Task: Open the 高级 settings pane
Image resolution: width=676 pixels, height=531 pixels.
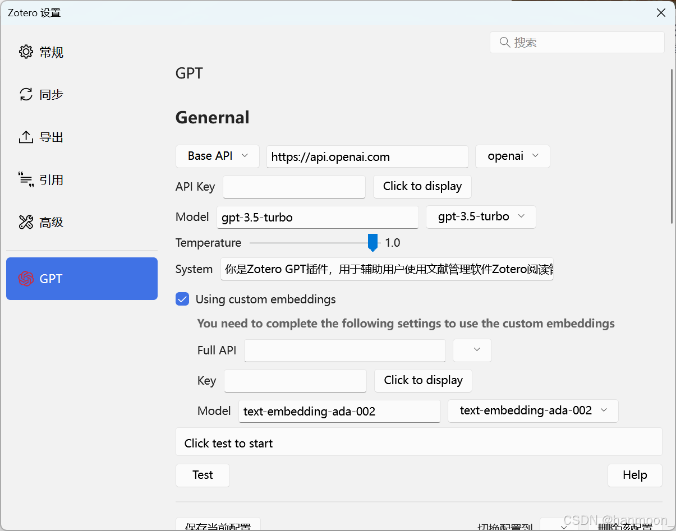Action: (82, 222)
